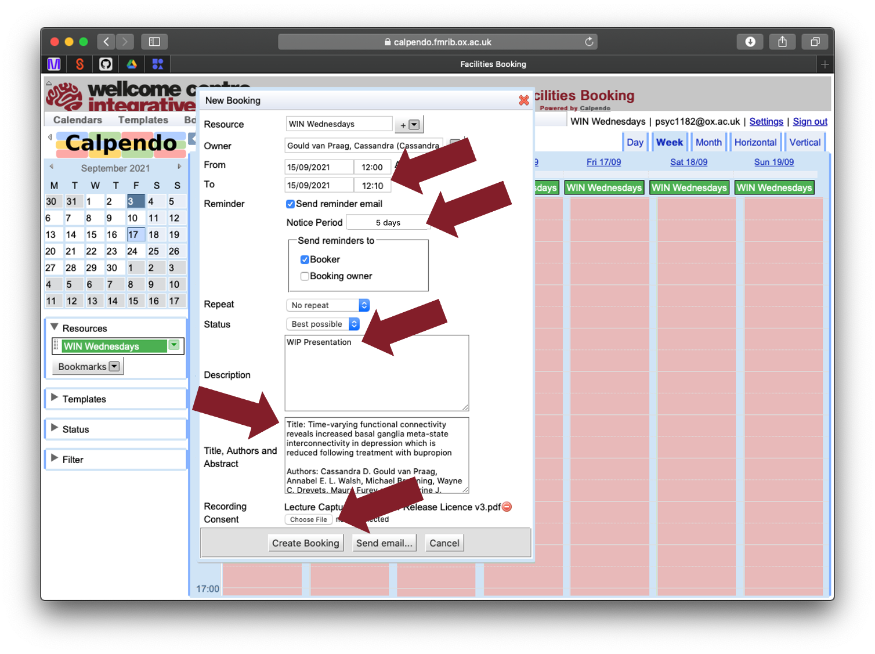875x654 pixels.
Task: Open the WIN Wednesdays resource green dropdown arrow
Action: coord(174,345)
